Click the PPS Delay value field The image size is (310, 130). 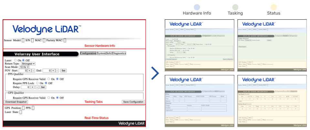coord(26,87)
